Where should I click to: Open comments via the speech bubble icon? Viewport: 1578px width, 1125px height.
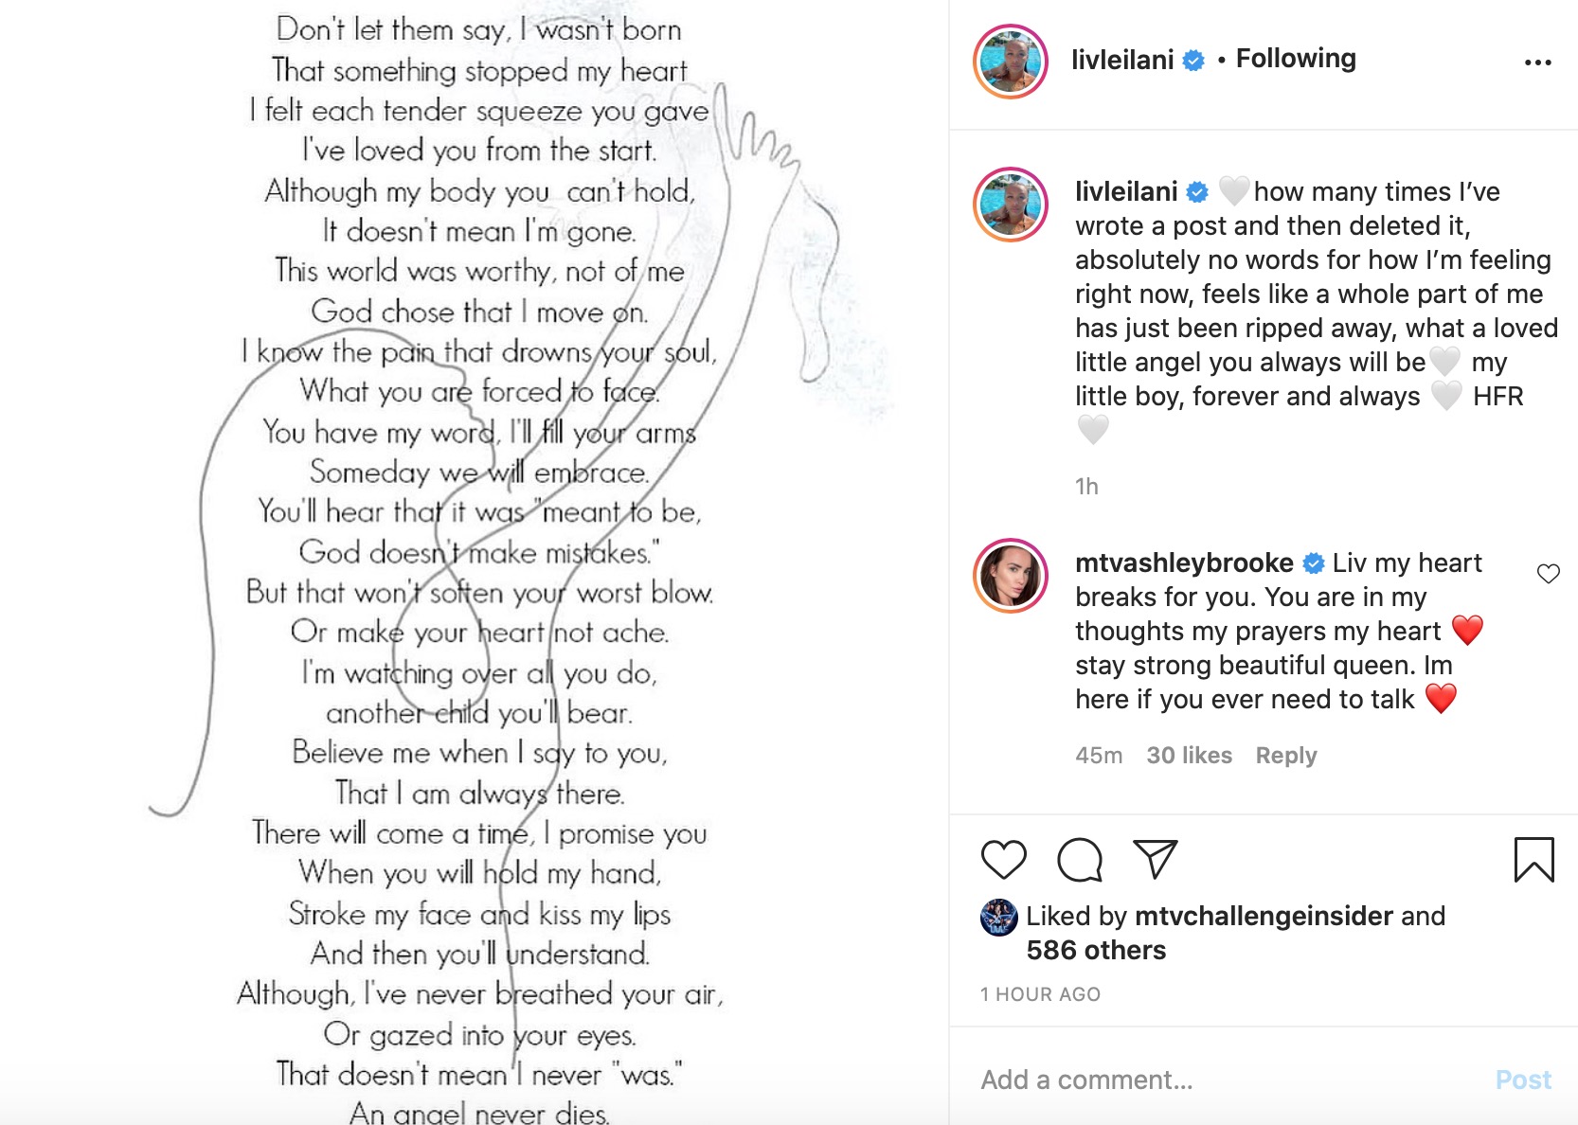tap(1079, 859)
